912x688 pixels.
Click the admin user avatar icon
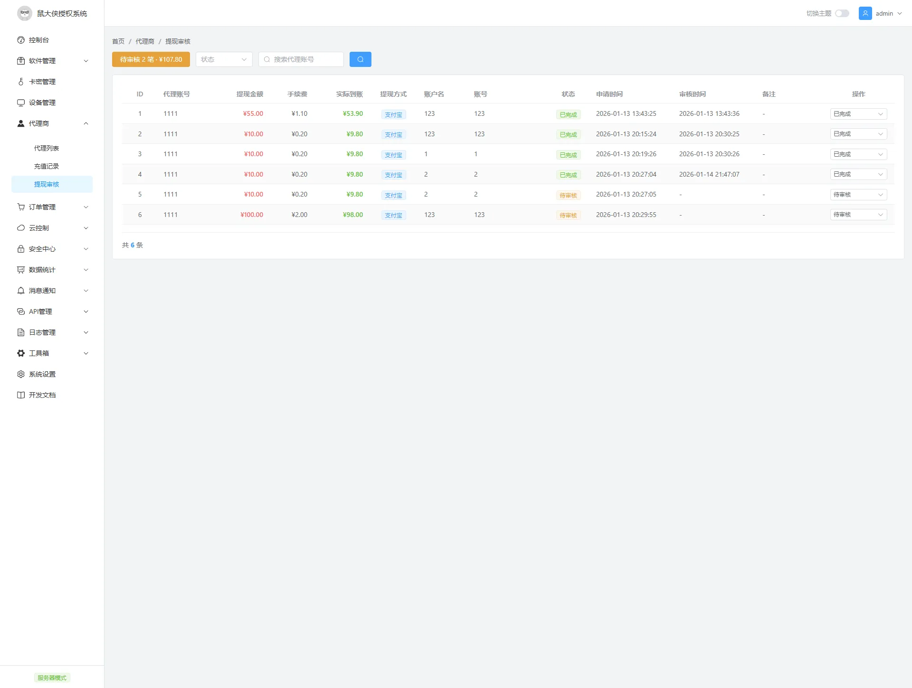tap(865, 13)
